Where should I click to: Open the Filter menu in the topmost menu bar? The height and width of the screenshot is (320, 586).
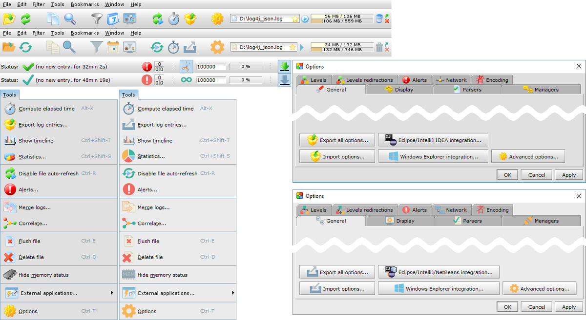coord(38,4)
